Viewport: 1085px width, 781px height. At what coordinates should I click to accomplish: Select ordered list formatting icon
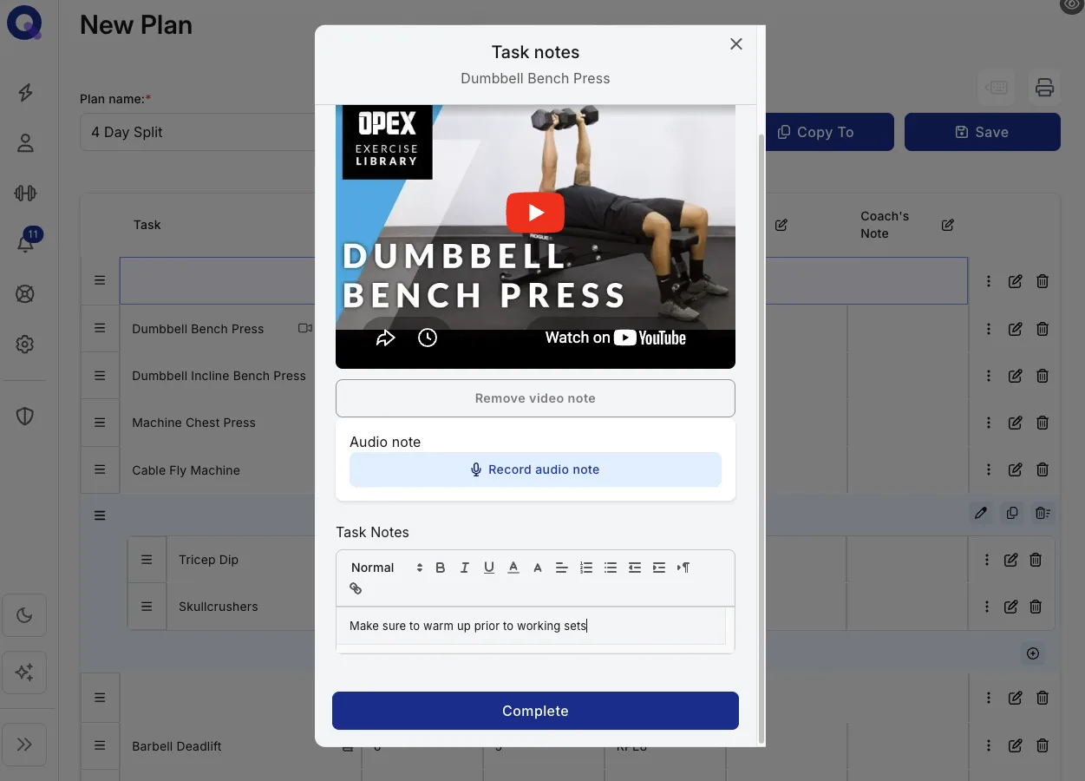coord(586,568)
